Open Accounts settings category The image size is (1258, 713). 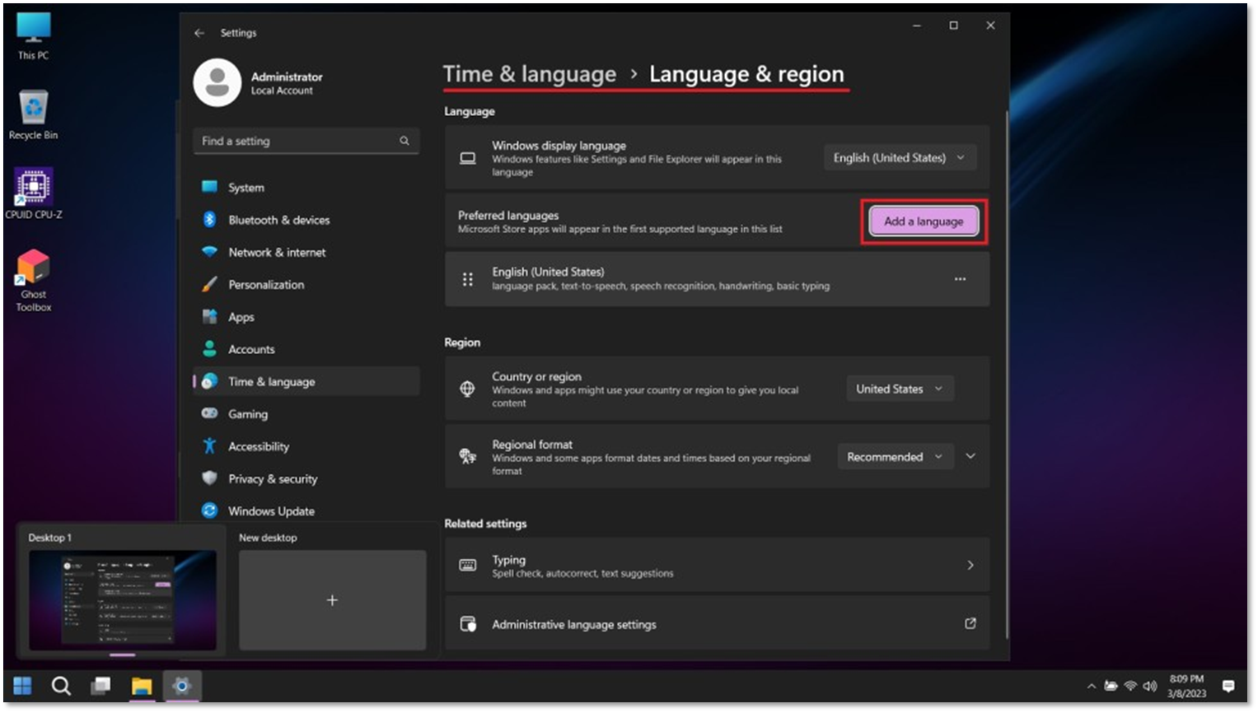306,349
